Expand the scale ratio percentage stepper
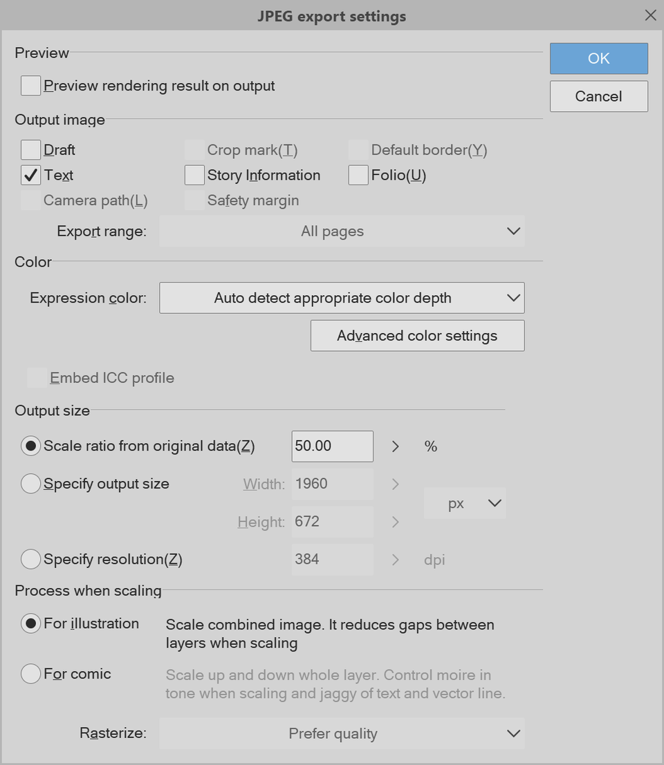Screen dimensions: 664x765 tap(394, 446)
